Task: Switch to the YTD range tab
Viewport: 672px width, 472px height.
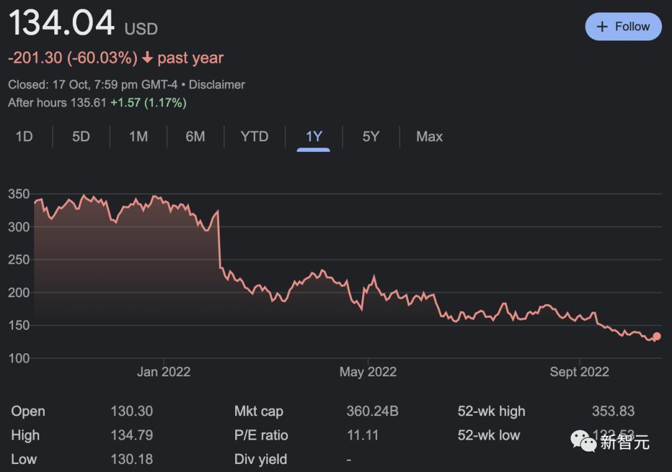Action: (254, 137)
